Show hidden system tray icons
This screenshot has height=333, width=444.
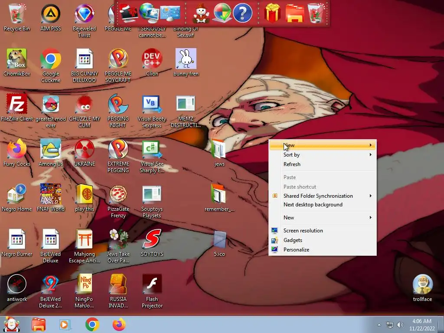[x=379, y=325]
